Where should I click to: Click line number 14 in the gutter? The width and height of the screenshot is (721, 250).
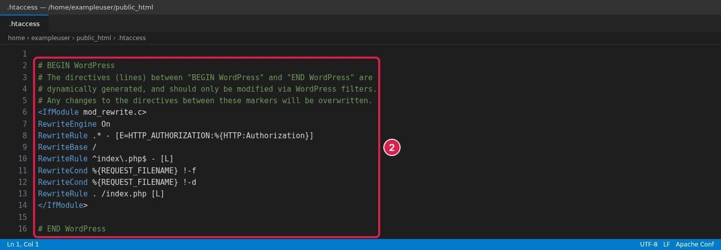click(23, 205)
